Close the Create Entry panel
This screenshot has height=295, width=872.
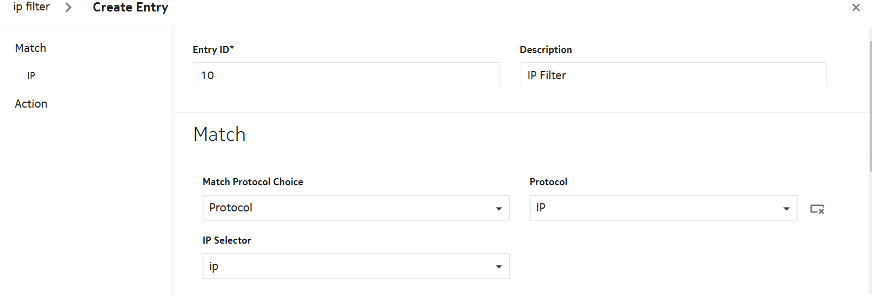[x=856, y=8]
